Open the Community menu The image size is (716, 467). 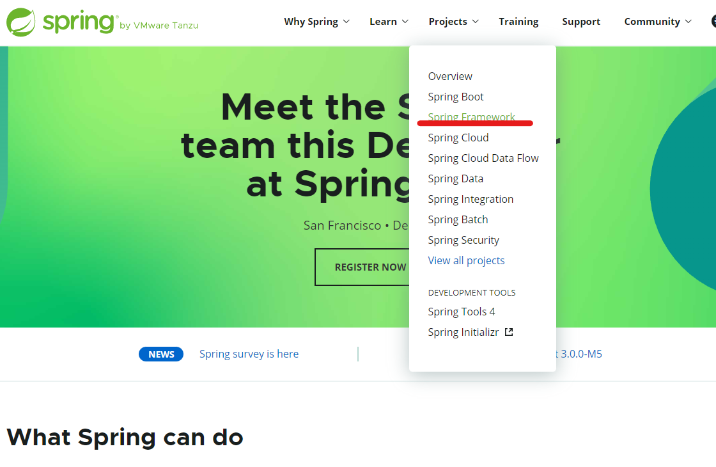coord(652,22)
